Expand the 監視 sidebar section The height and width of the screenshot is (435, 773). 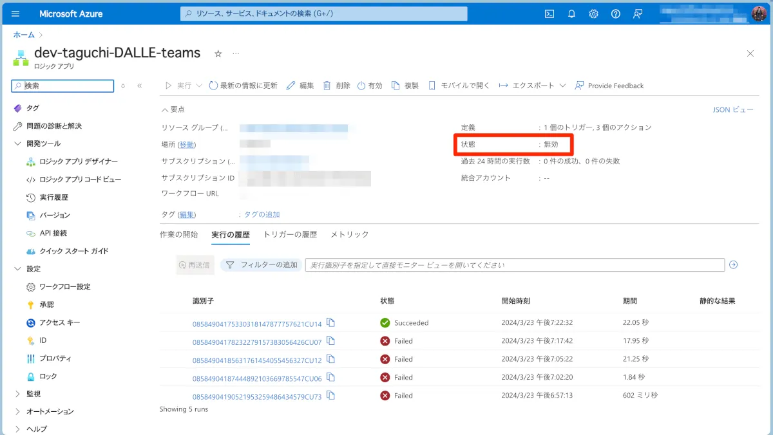point(17,394)
